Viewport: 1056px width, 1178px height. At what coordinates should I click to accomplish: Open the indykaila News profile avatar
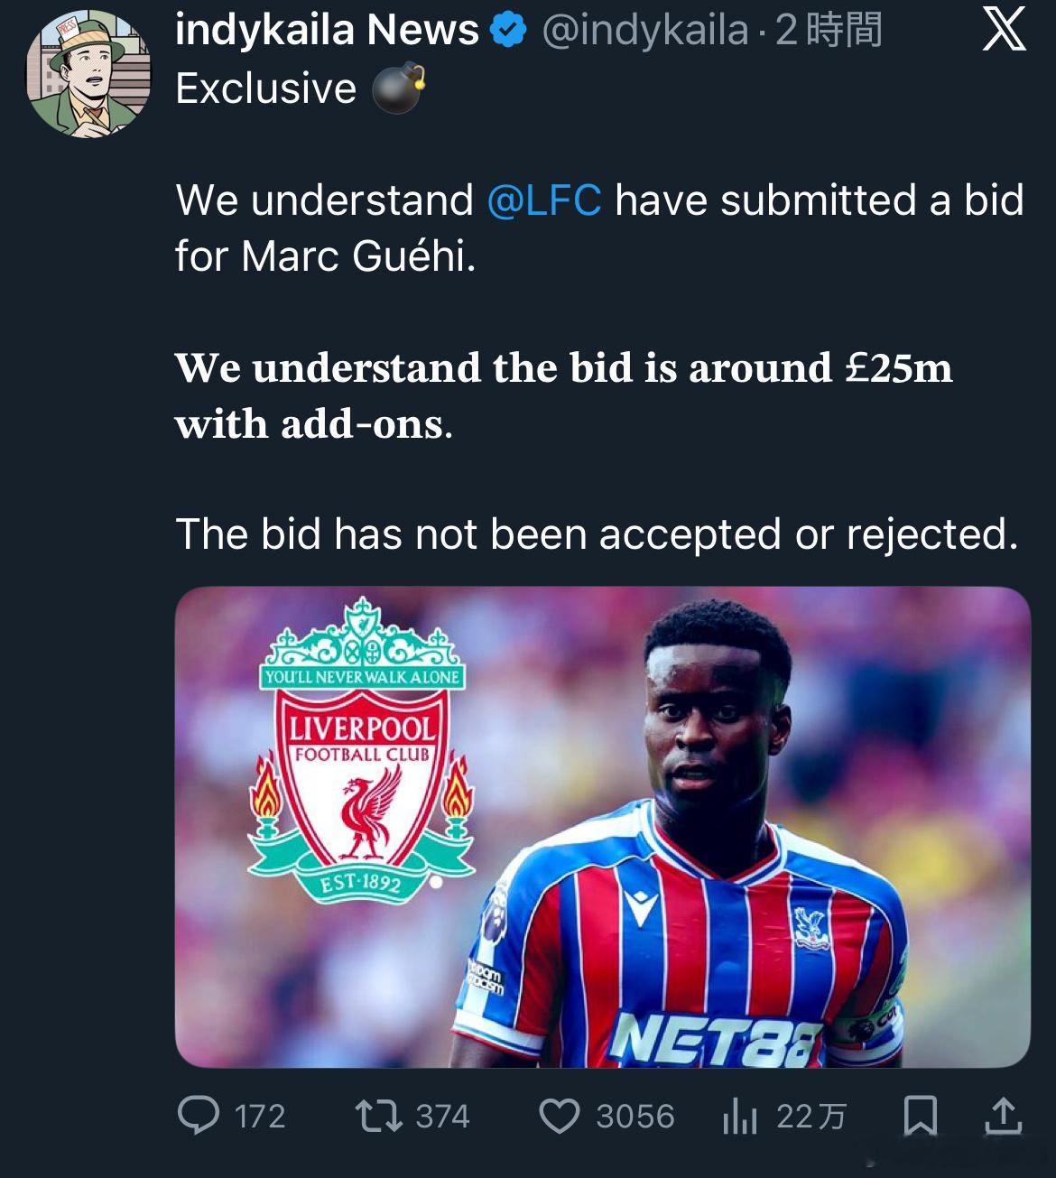pos(89,76)
